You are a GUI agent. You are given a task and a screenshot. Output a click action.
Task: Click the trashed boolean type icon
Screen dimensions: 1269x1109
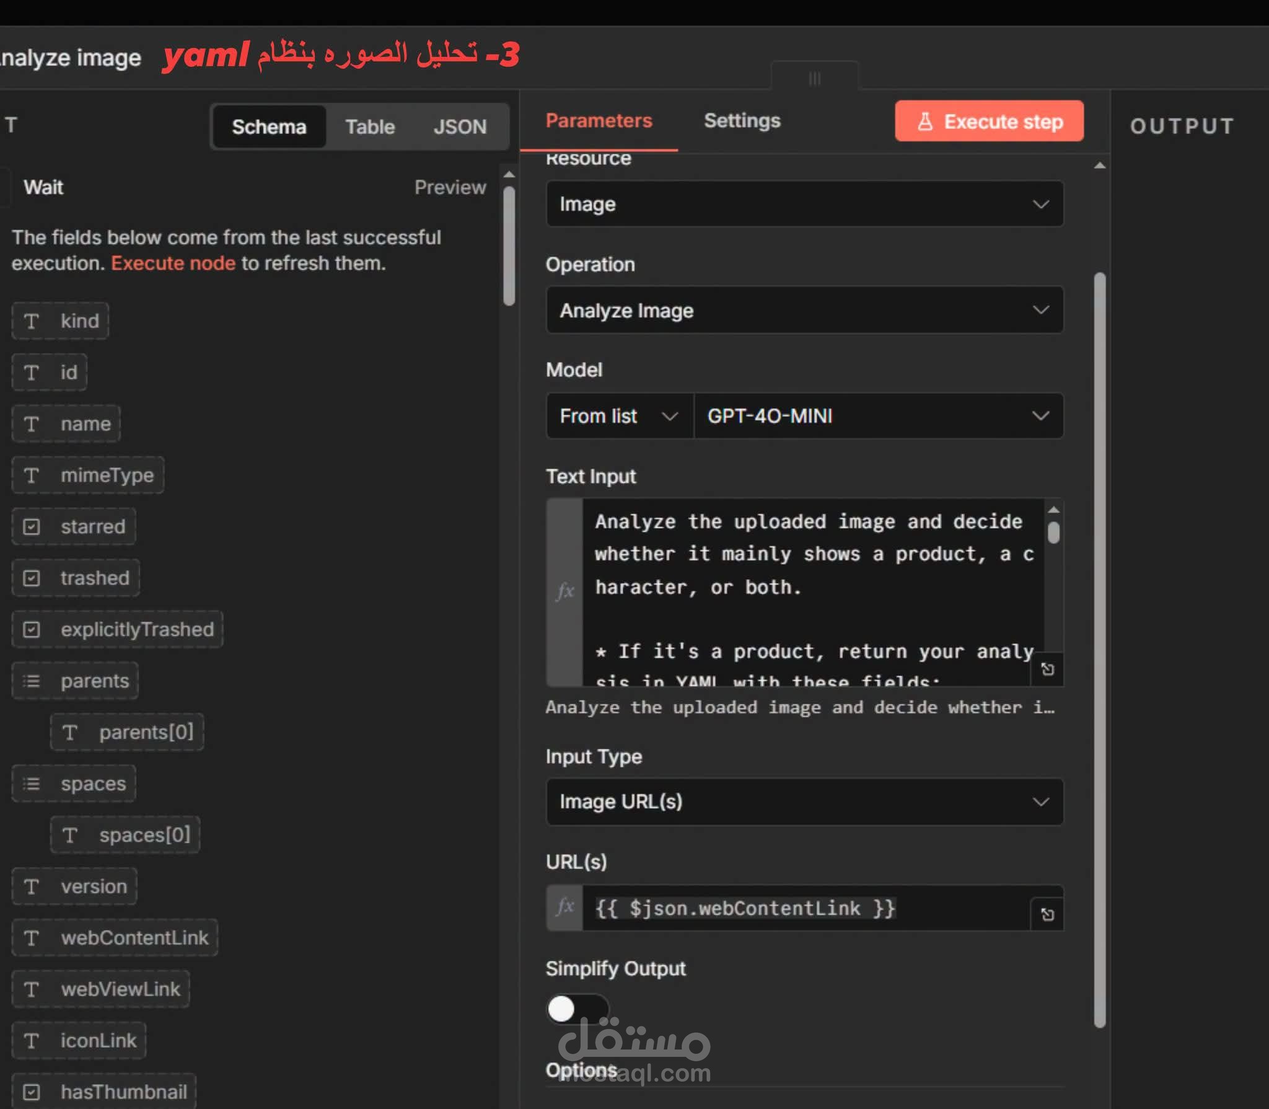pos(32,578)
